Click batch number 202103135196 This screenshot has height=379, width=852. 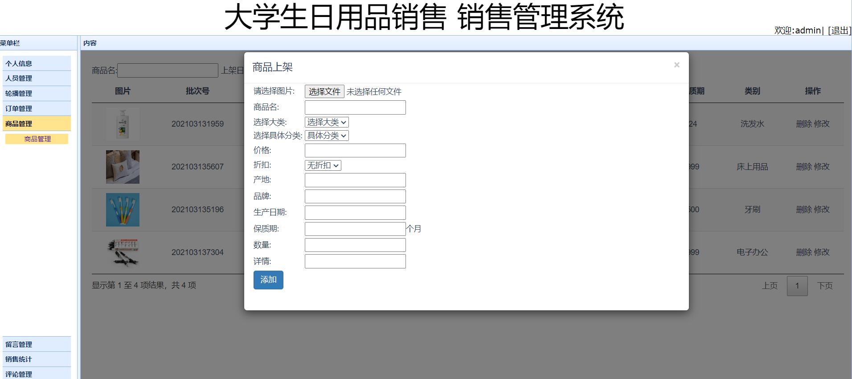(x=197, y=210)
